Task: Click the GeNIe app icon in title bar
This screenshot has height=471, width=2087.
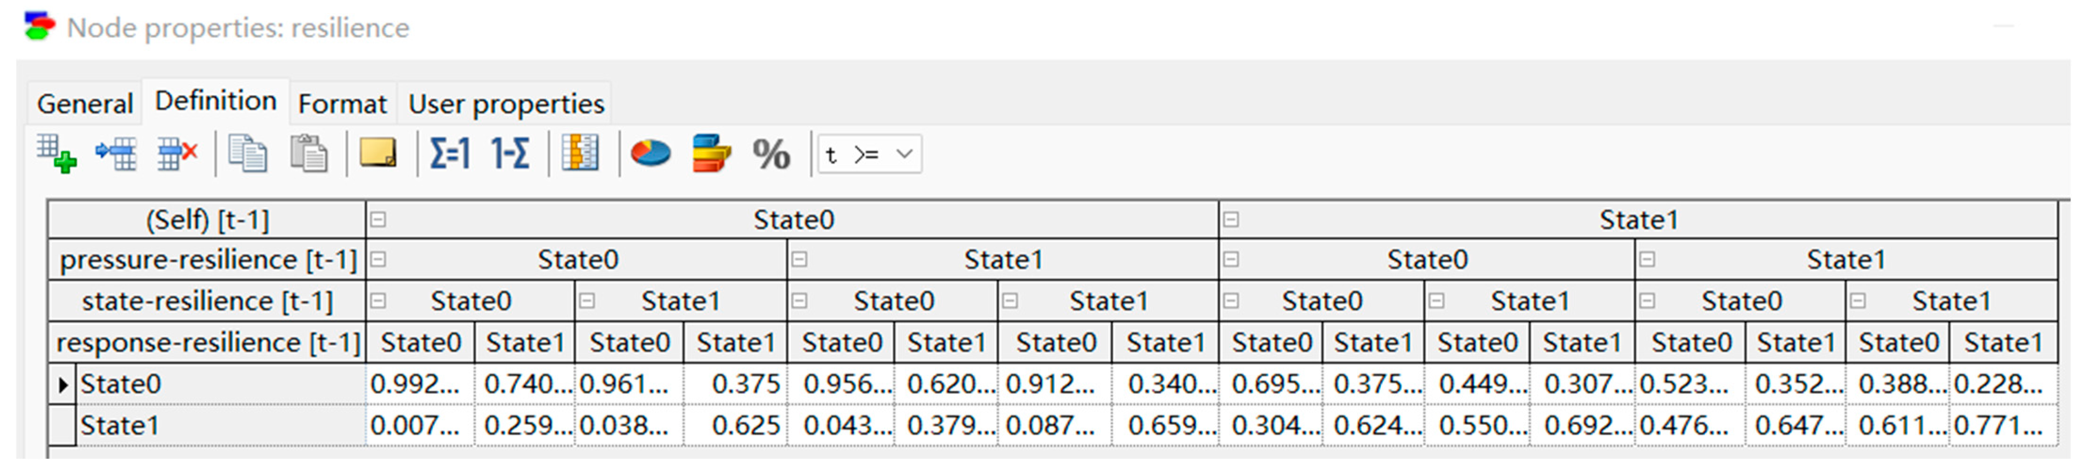Action: pyautogui.click(x=39, y=27)
